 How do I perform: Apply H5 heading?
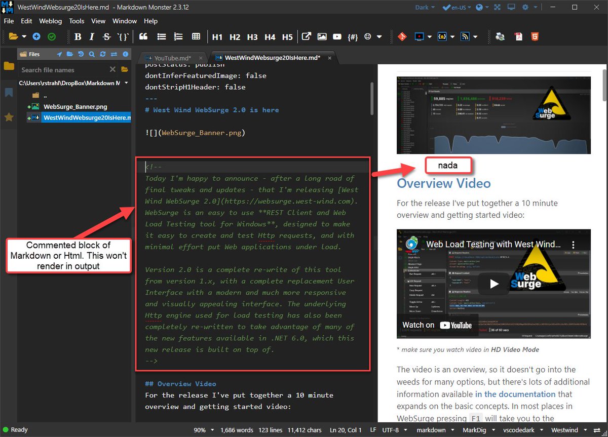pyautogui.click(x=287, y=37)
